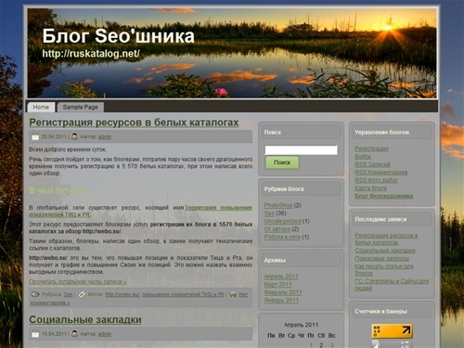
Task: Click the blog URL http://ruskatalog.net/ subtitle
Action: click(x=91, y=54)
